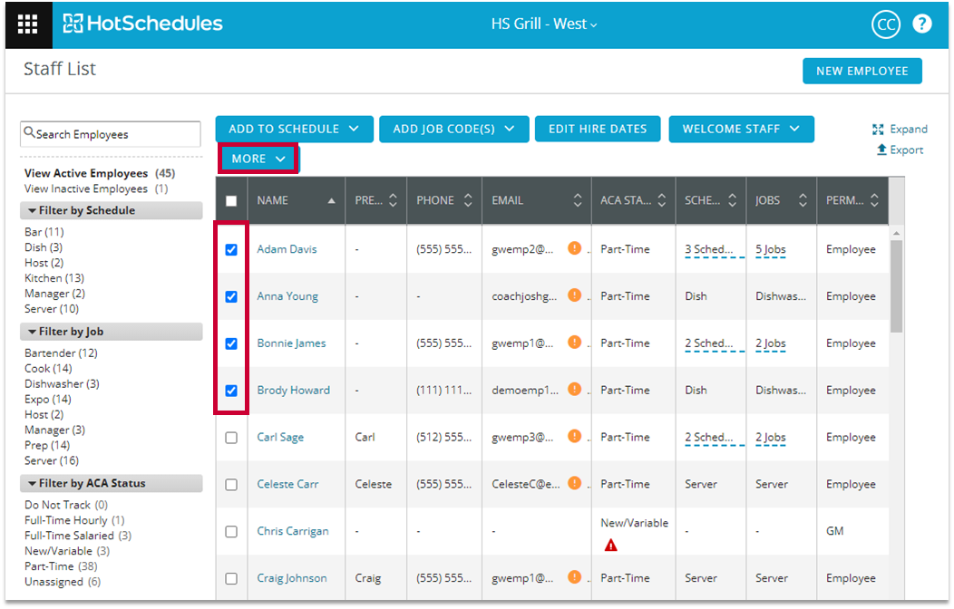The height and width of the screenshot is (609, 954).
Task: Click the orange alert icon for Adam Davis
Action: pyautogui.click(x=574, y=248)
